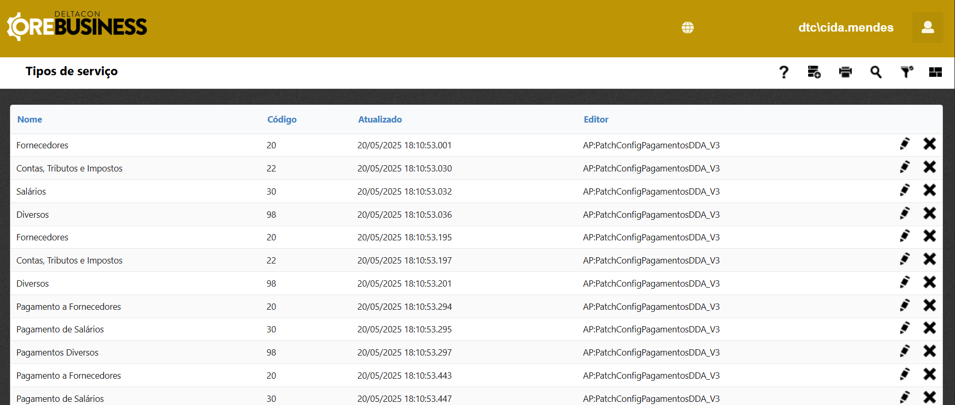Click the globe language icon
The height and width of the screenshot is (405, 955).
(688, 27)
